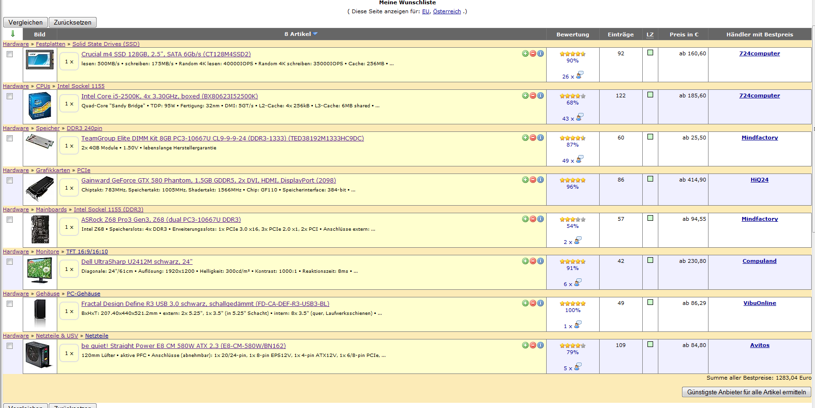The image size is (815, 408).
Task: Sort by Preis in € column
Action: [x=684, y=35]
